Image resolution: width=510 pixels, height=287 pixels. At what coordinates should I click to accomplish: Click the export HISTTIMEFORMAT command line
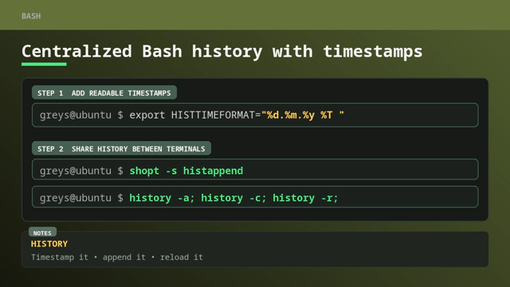coord(255,115)
